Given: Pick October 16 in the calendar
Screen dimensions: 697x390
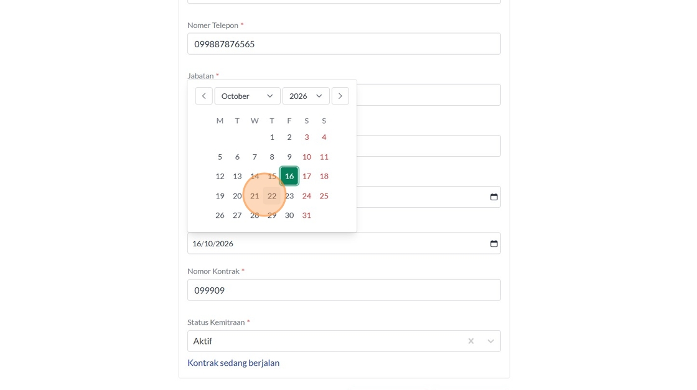Looking at the screenshot, I should point(289,176).
